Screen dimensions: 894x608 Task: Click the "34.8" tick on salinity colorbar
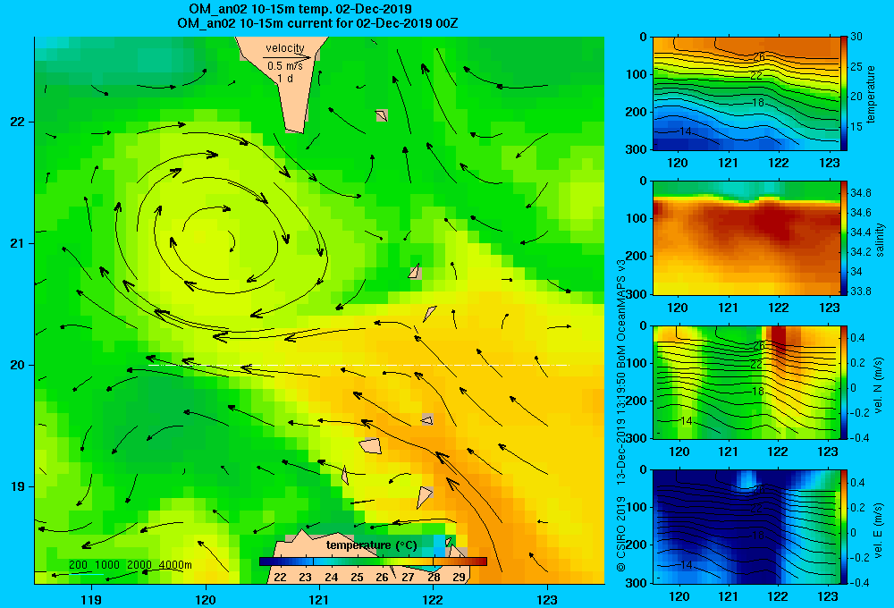click(860, 193)
